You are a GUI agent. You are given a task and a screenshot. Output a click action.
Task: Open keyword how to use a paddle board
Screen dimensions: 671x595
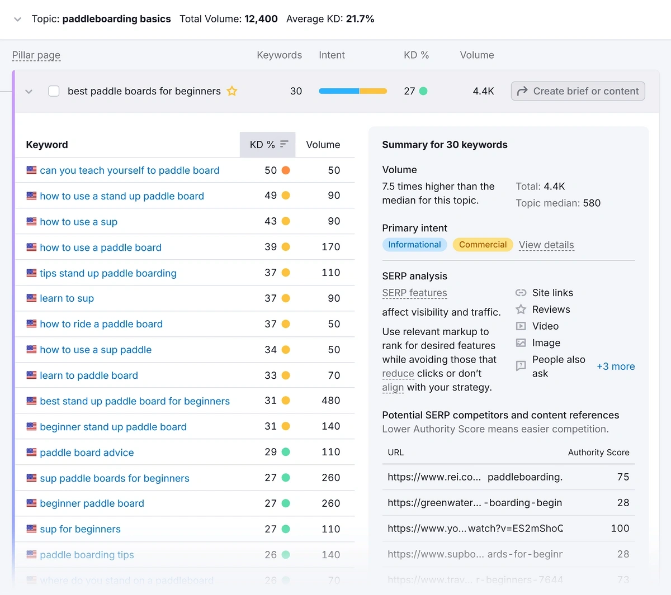[x=101, y=247]
